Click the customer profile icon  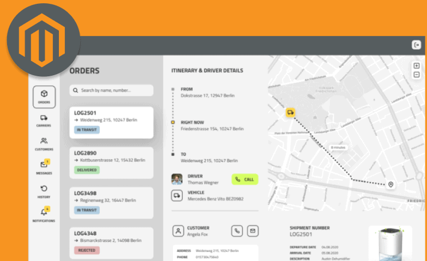click(x=178, y=231)
